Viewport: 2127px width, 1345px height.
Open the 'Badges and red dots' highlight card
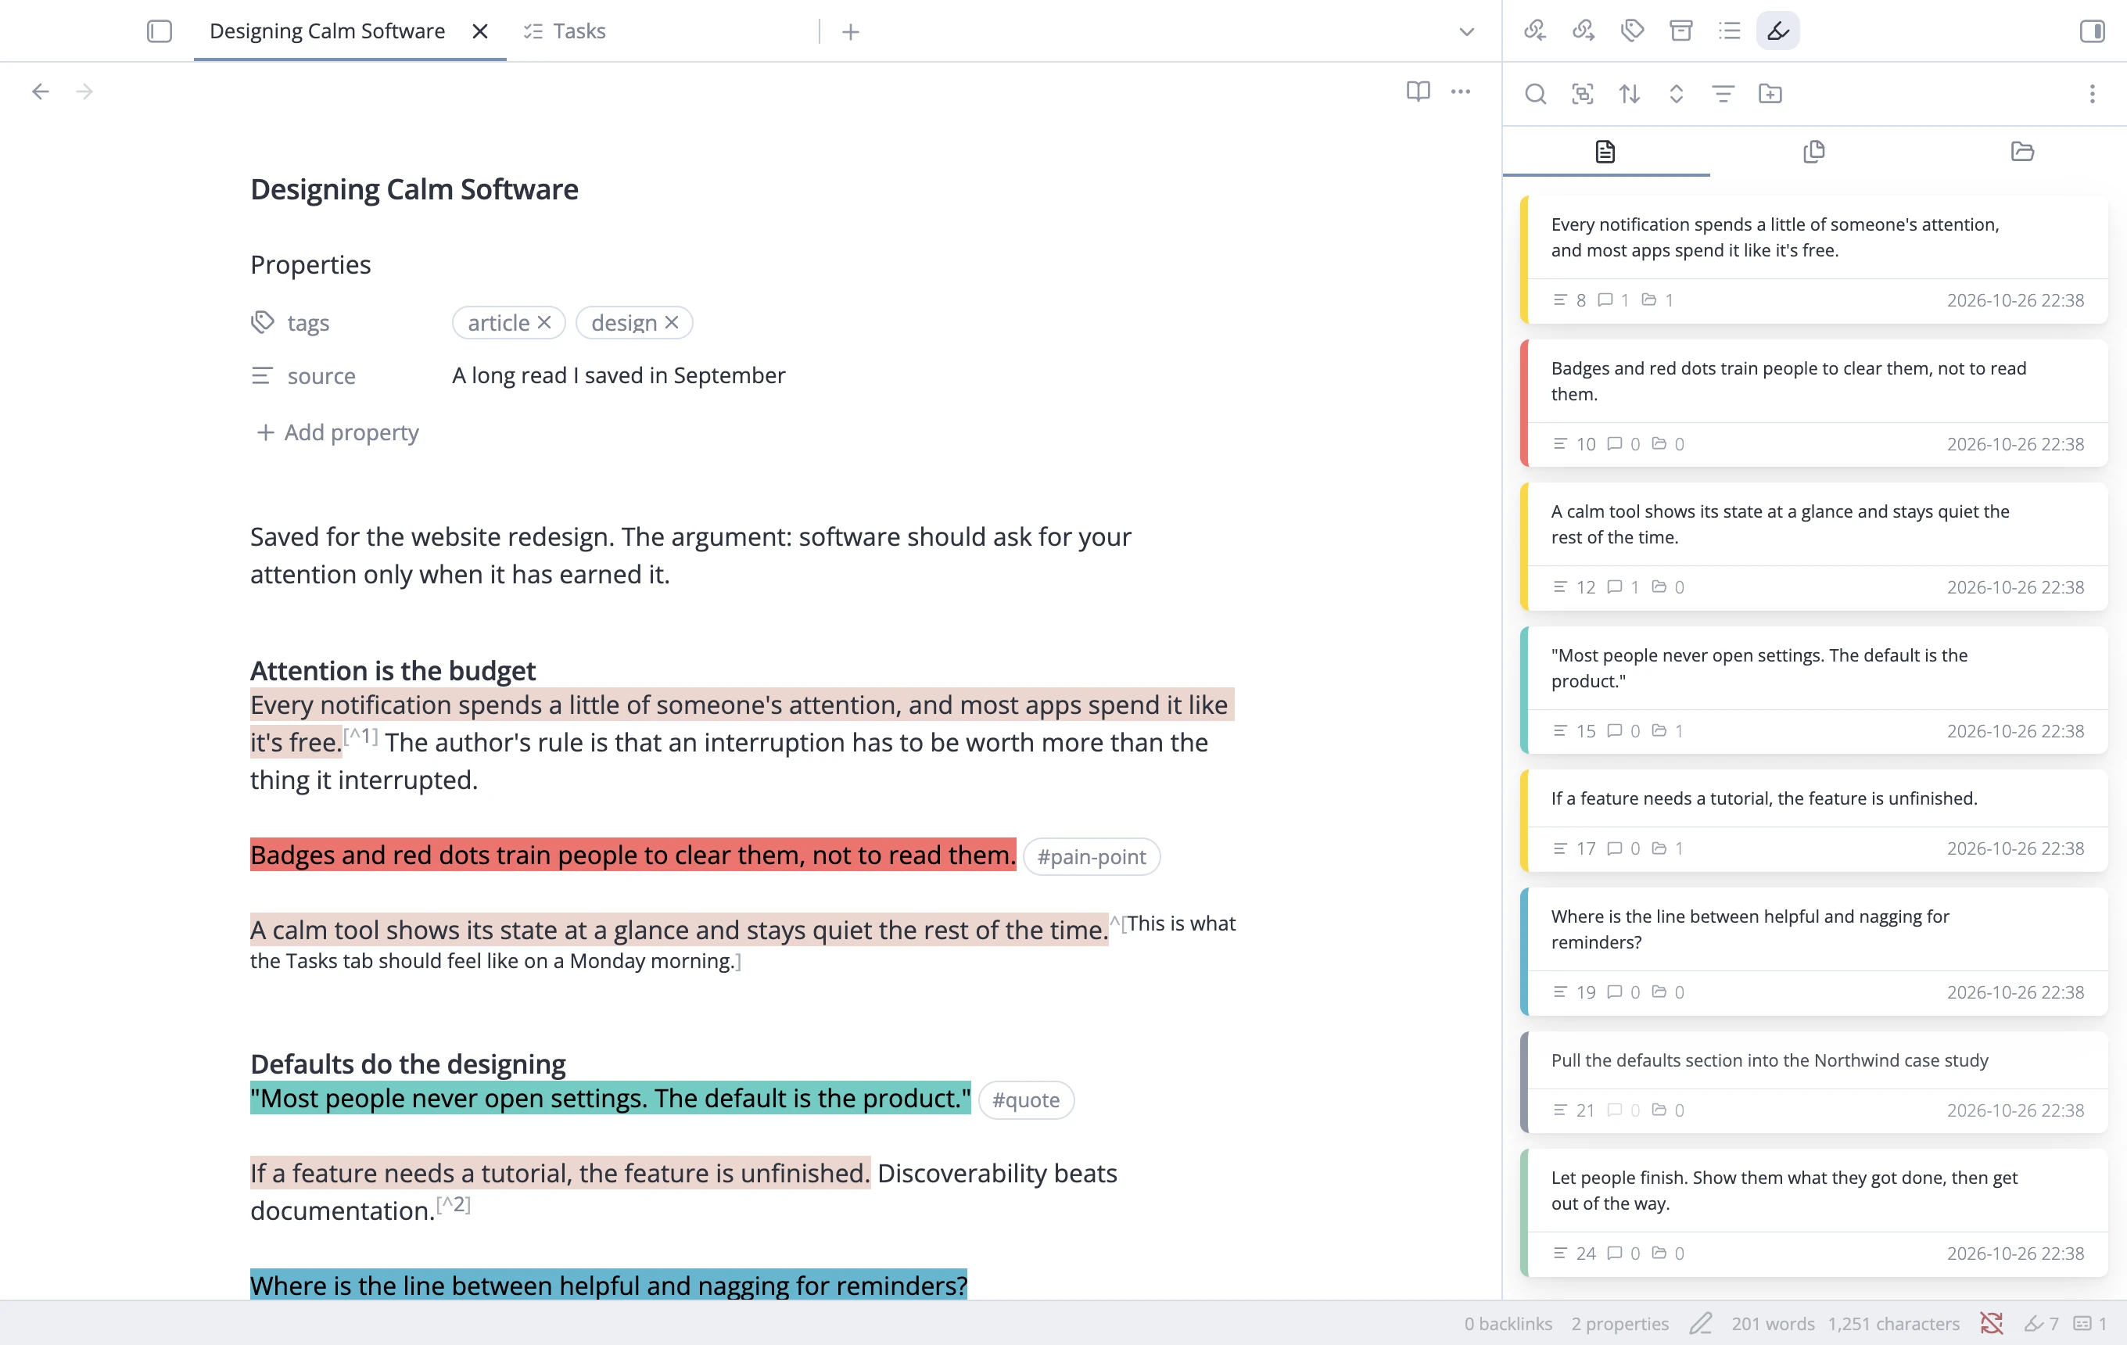(1813, 403)
